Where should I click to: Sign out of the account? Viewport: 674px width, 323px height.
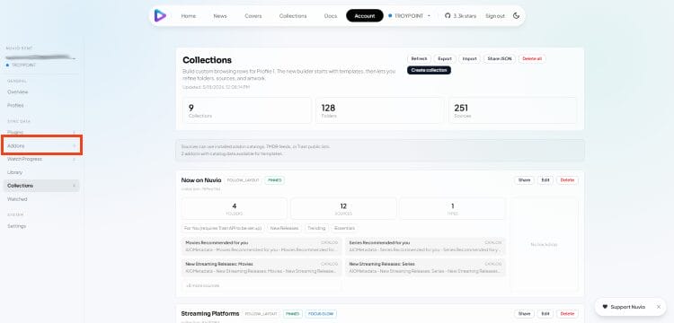coord(495,16)
